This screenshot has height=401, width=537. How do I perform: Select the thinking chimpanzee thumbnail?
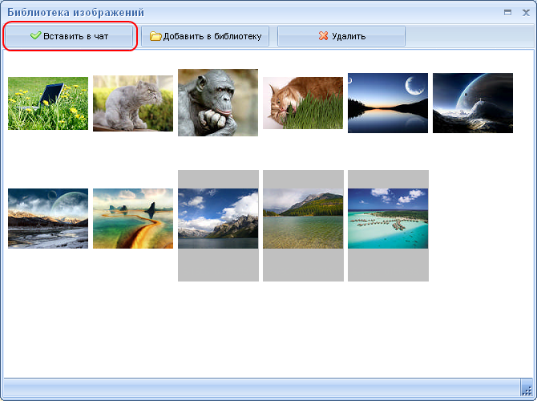pos(218,103)
